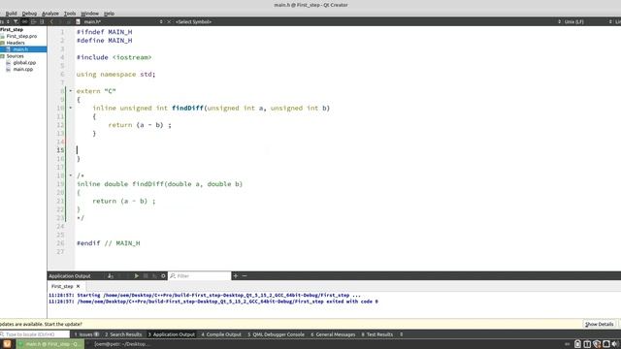Click '#endif // MAIN_H' line
Screen dimensions: 621x349
[108, 243]
